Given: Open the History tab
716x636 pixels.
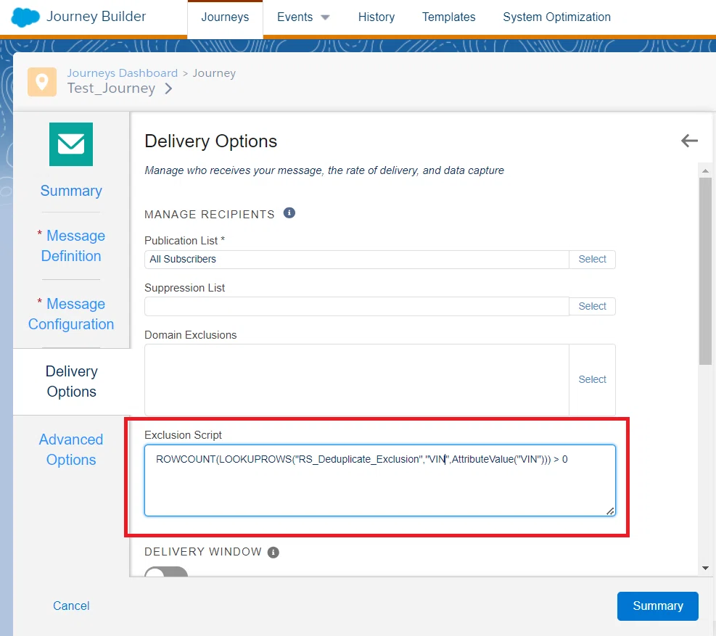Looking at the screenshot, I should (x=376, y=17).
